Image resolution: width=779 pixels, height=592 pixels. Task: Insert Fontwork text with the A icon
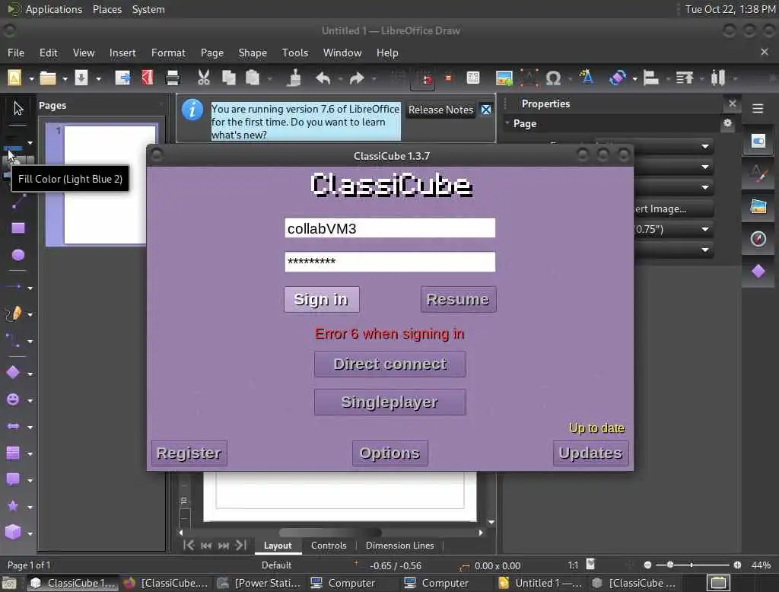coord(587,78)
